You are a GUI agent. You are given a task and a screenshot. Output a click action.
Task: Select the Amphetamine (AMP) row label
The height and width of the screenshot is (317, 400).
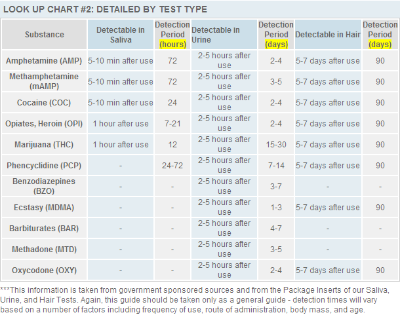click(44, 61)
